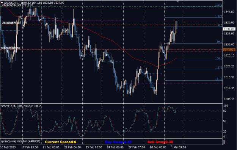
Task: Select the Fibonacci 161.8 level label
Action: coord(219,79)
